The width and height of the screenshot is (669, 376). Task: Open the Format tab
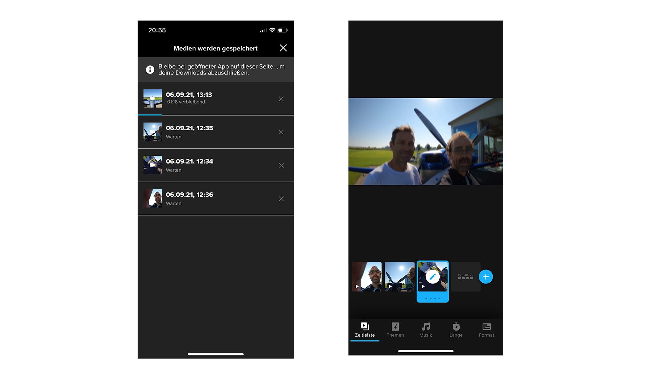tap(486, 330)
